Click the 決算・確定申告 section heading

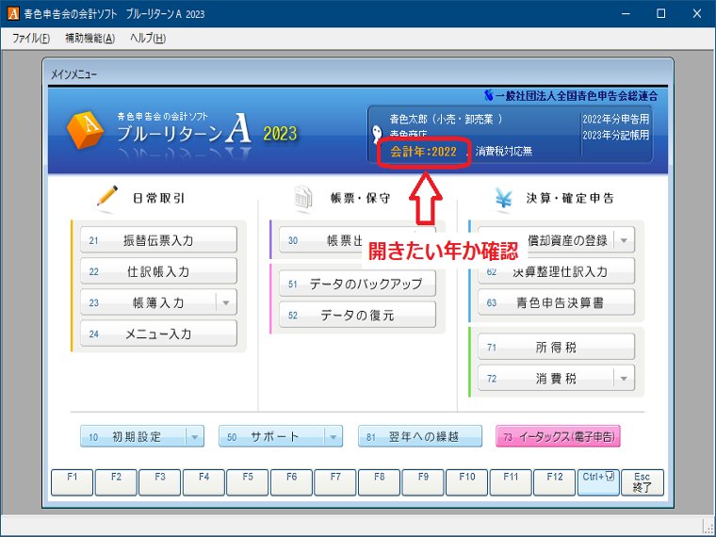570,198
